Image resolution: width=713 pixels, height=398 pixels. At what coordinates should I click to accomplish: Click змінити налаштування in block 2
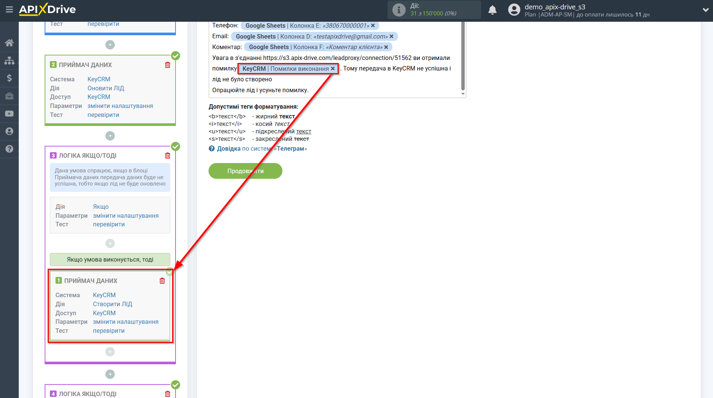120,106
